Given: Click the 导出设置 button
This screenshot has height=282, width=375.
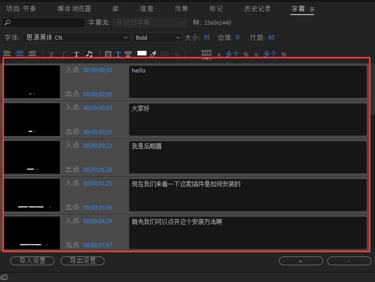Looking at the screenshot, I should [83, 261].
